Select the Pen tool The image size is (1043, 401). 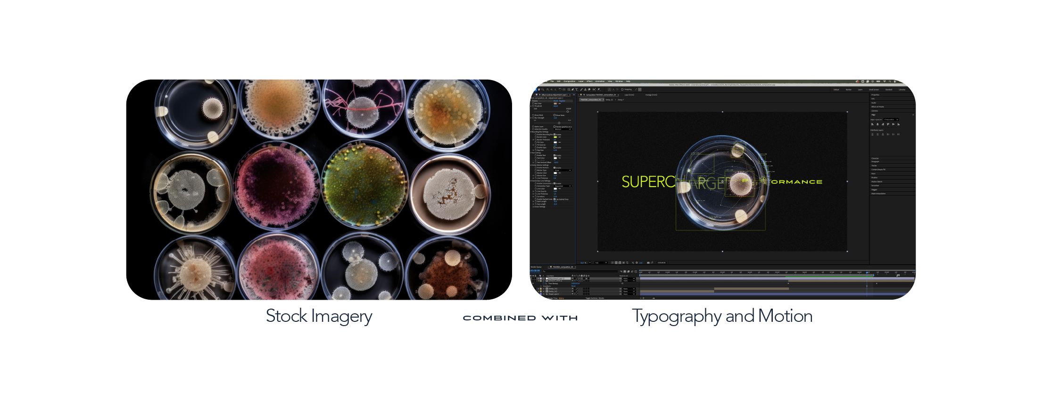(573, 90)
